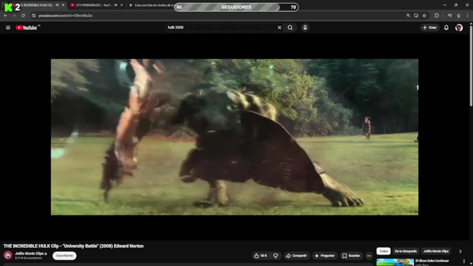Go to the YouTube home logo
The image size is (473, 266).
coord(26,28)
